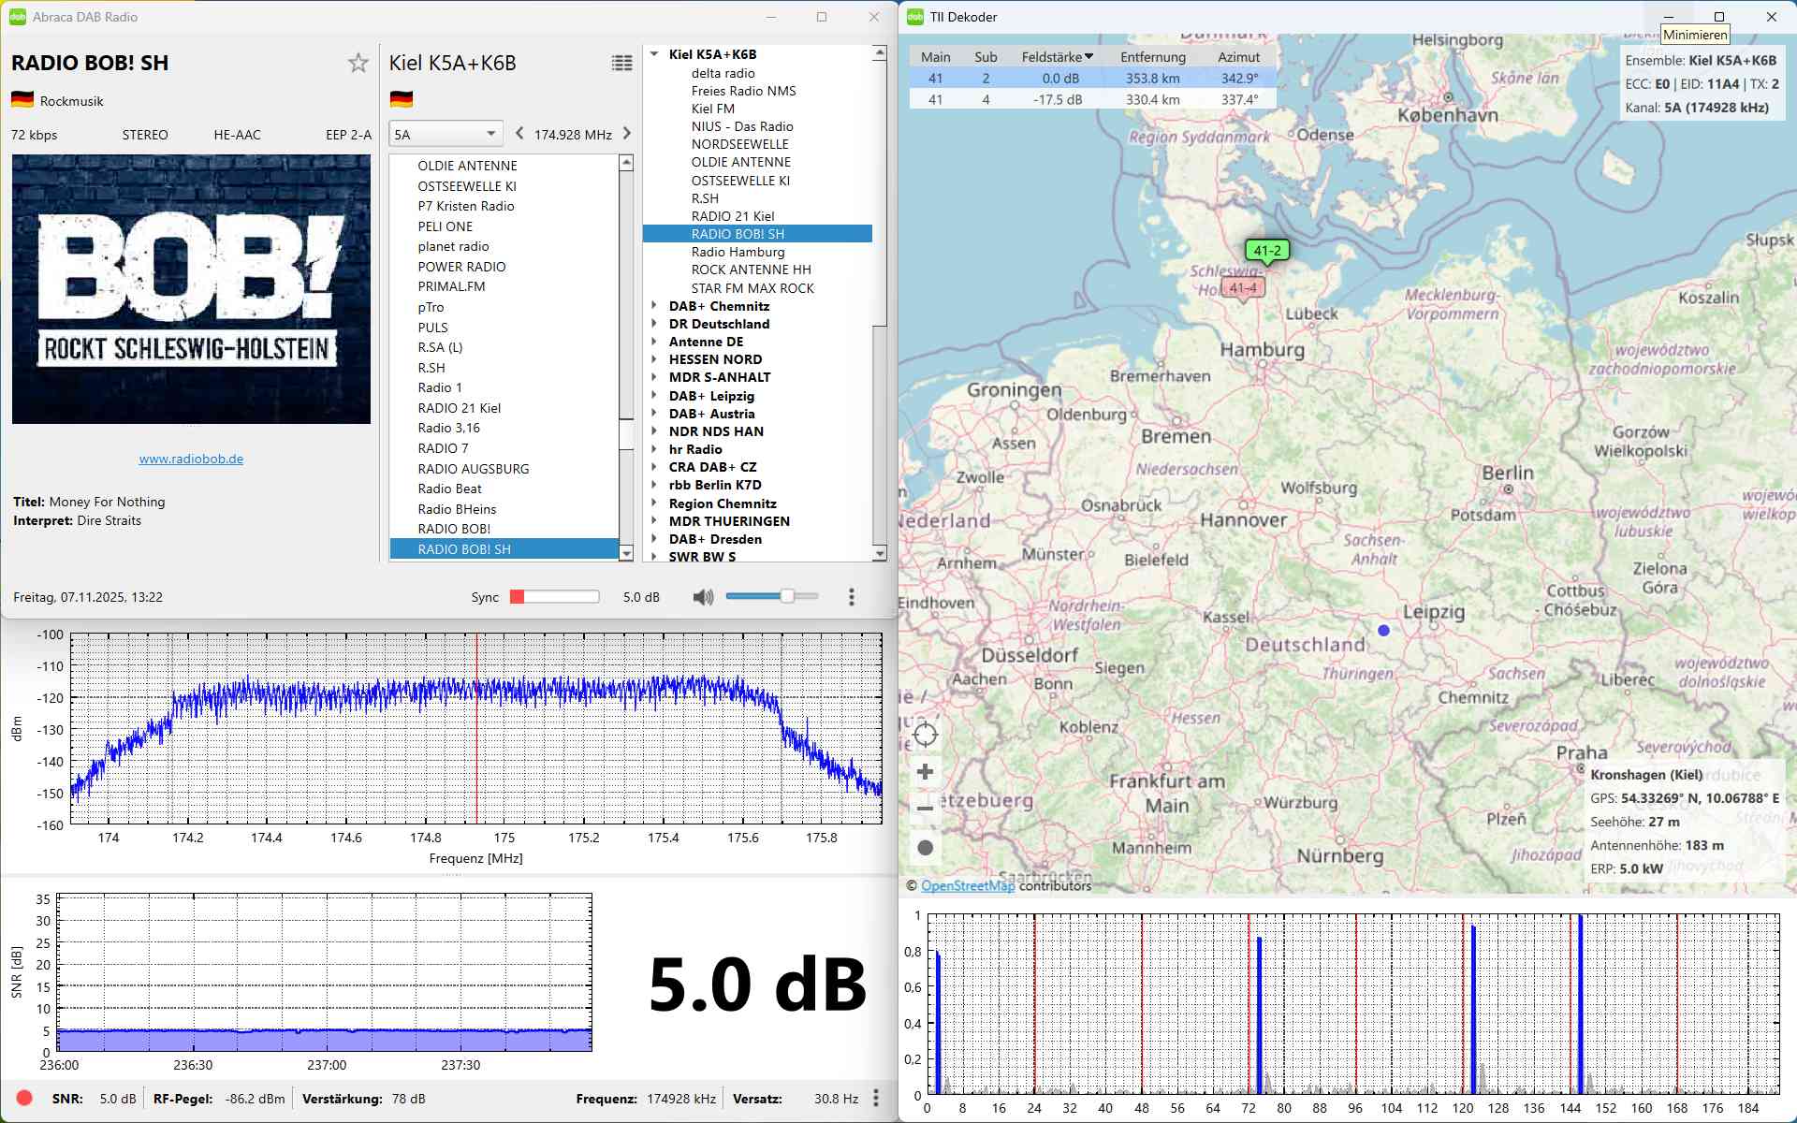Expand the DAB+ Chemnitz ensemble
This screenshot has height=1123, width=1797.
click(x=654, y=306)
